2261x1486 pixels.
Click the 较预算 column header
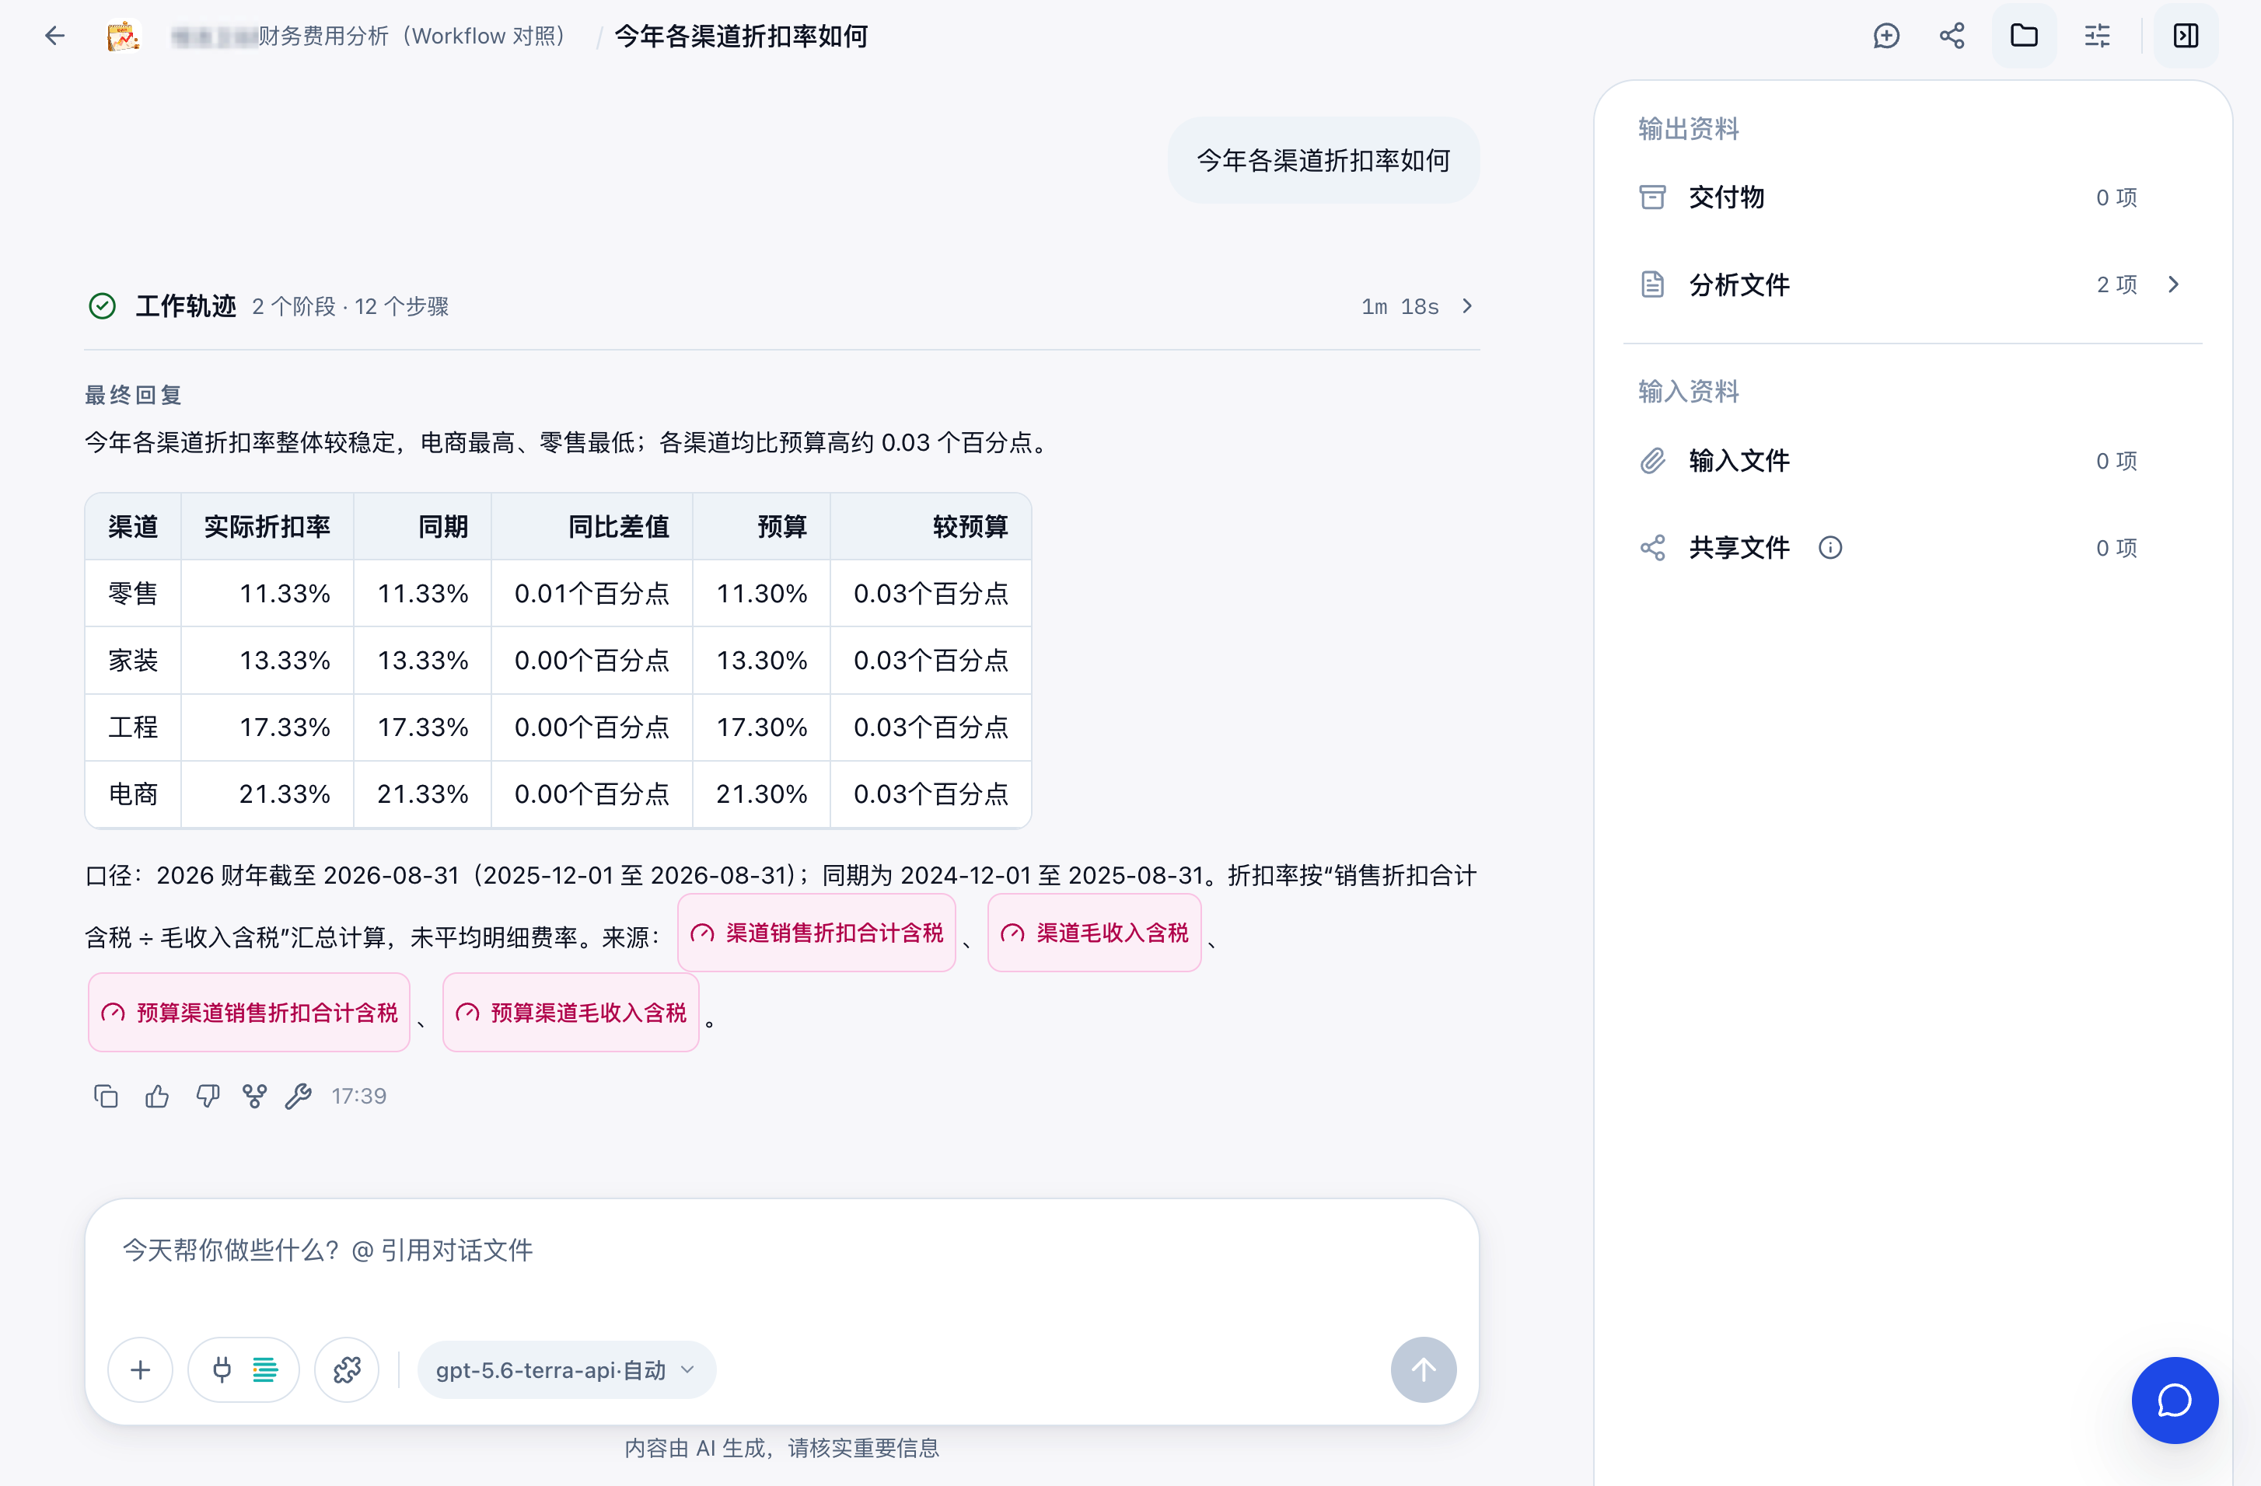click(931, 527)
